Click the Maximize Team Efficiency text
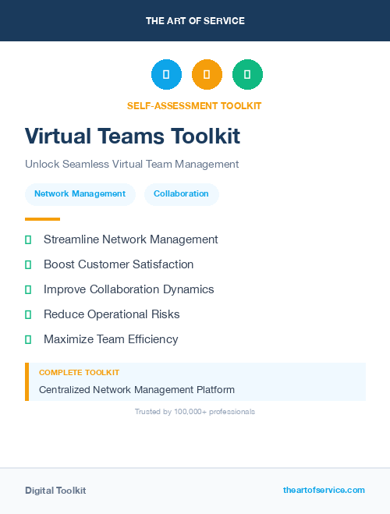This screenshot has height=514, width=390. pyautogui.click(x=111, y=339)
